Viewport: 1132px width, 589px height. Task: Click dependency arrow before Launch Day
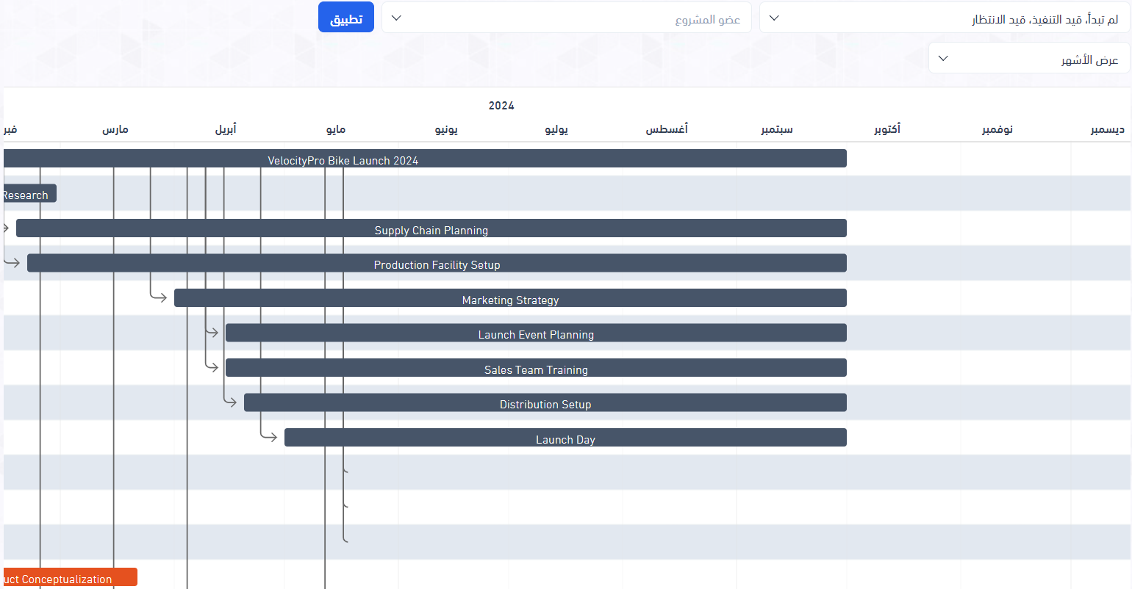[271, 437]
